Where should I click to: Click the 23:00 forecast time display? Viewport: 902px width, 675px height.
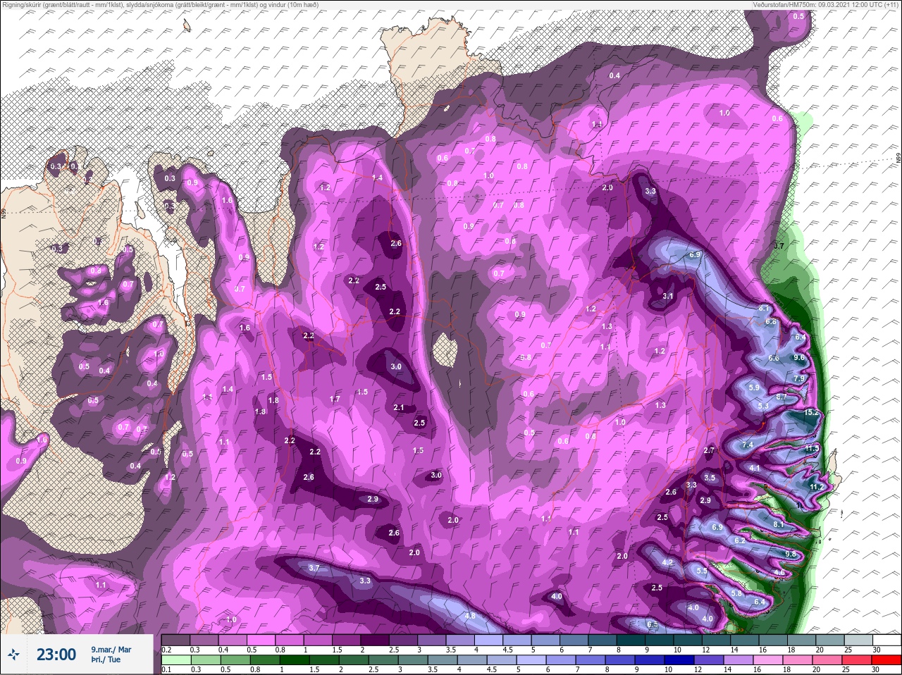click(56, 655)
